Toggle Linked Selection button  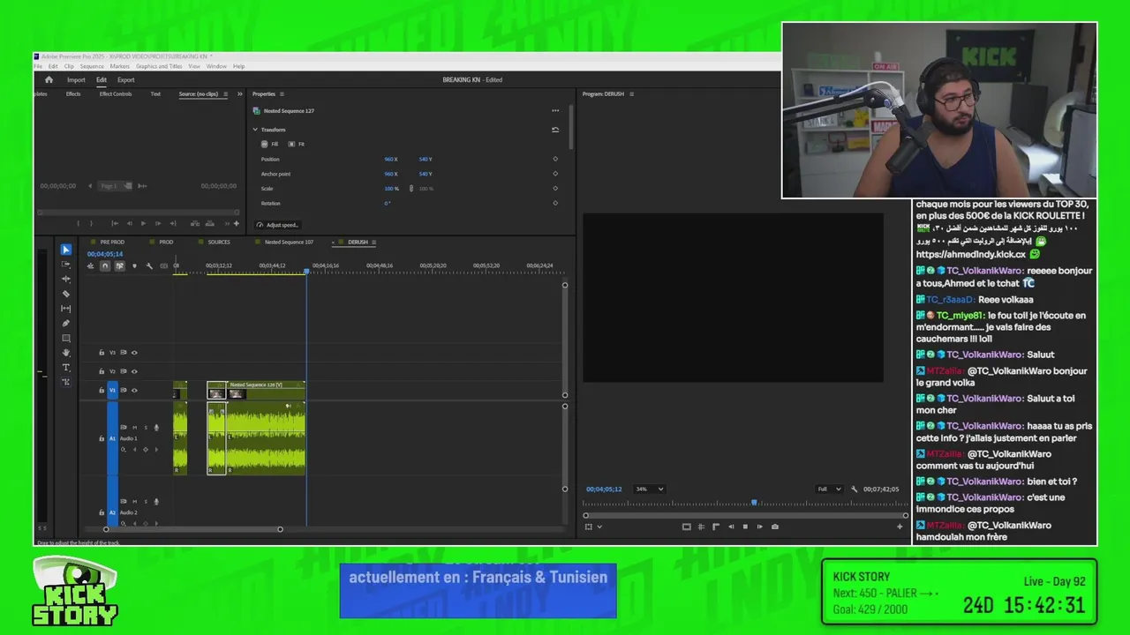point(120,265)
